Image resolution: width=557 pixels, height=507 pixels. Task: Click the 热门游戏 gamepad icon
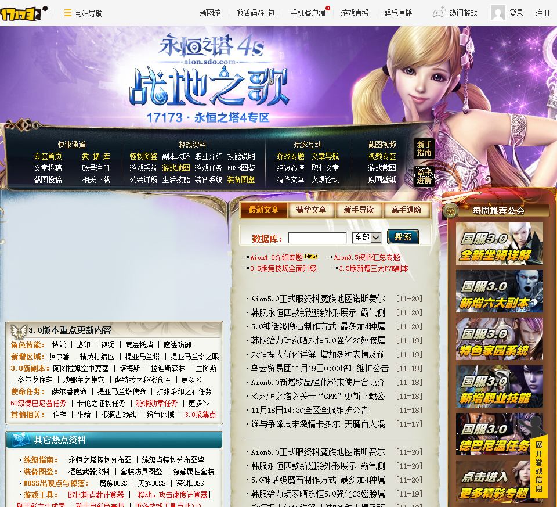pos(439,12)
